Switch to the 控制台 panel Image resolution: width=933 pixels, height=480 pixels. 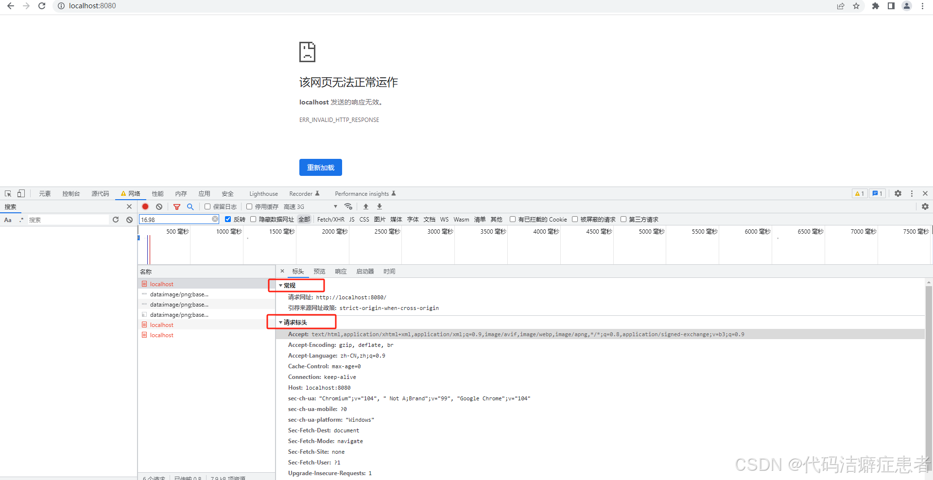pos(71,193)
